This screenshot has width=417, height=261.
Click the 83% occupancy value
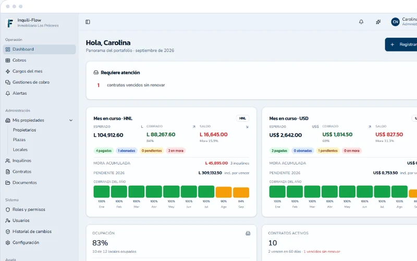pyautogui.click(x=100, y=243)
